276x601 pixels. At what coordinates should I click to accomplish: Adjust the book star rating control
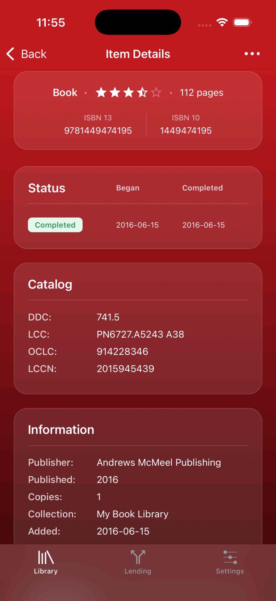[x=128, y=92]
